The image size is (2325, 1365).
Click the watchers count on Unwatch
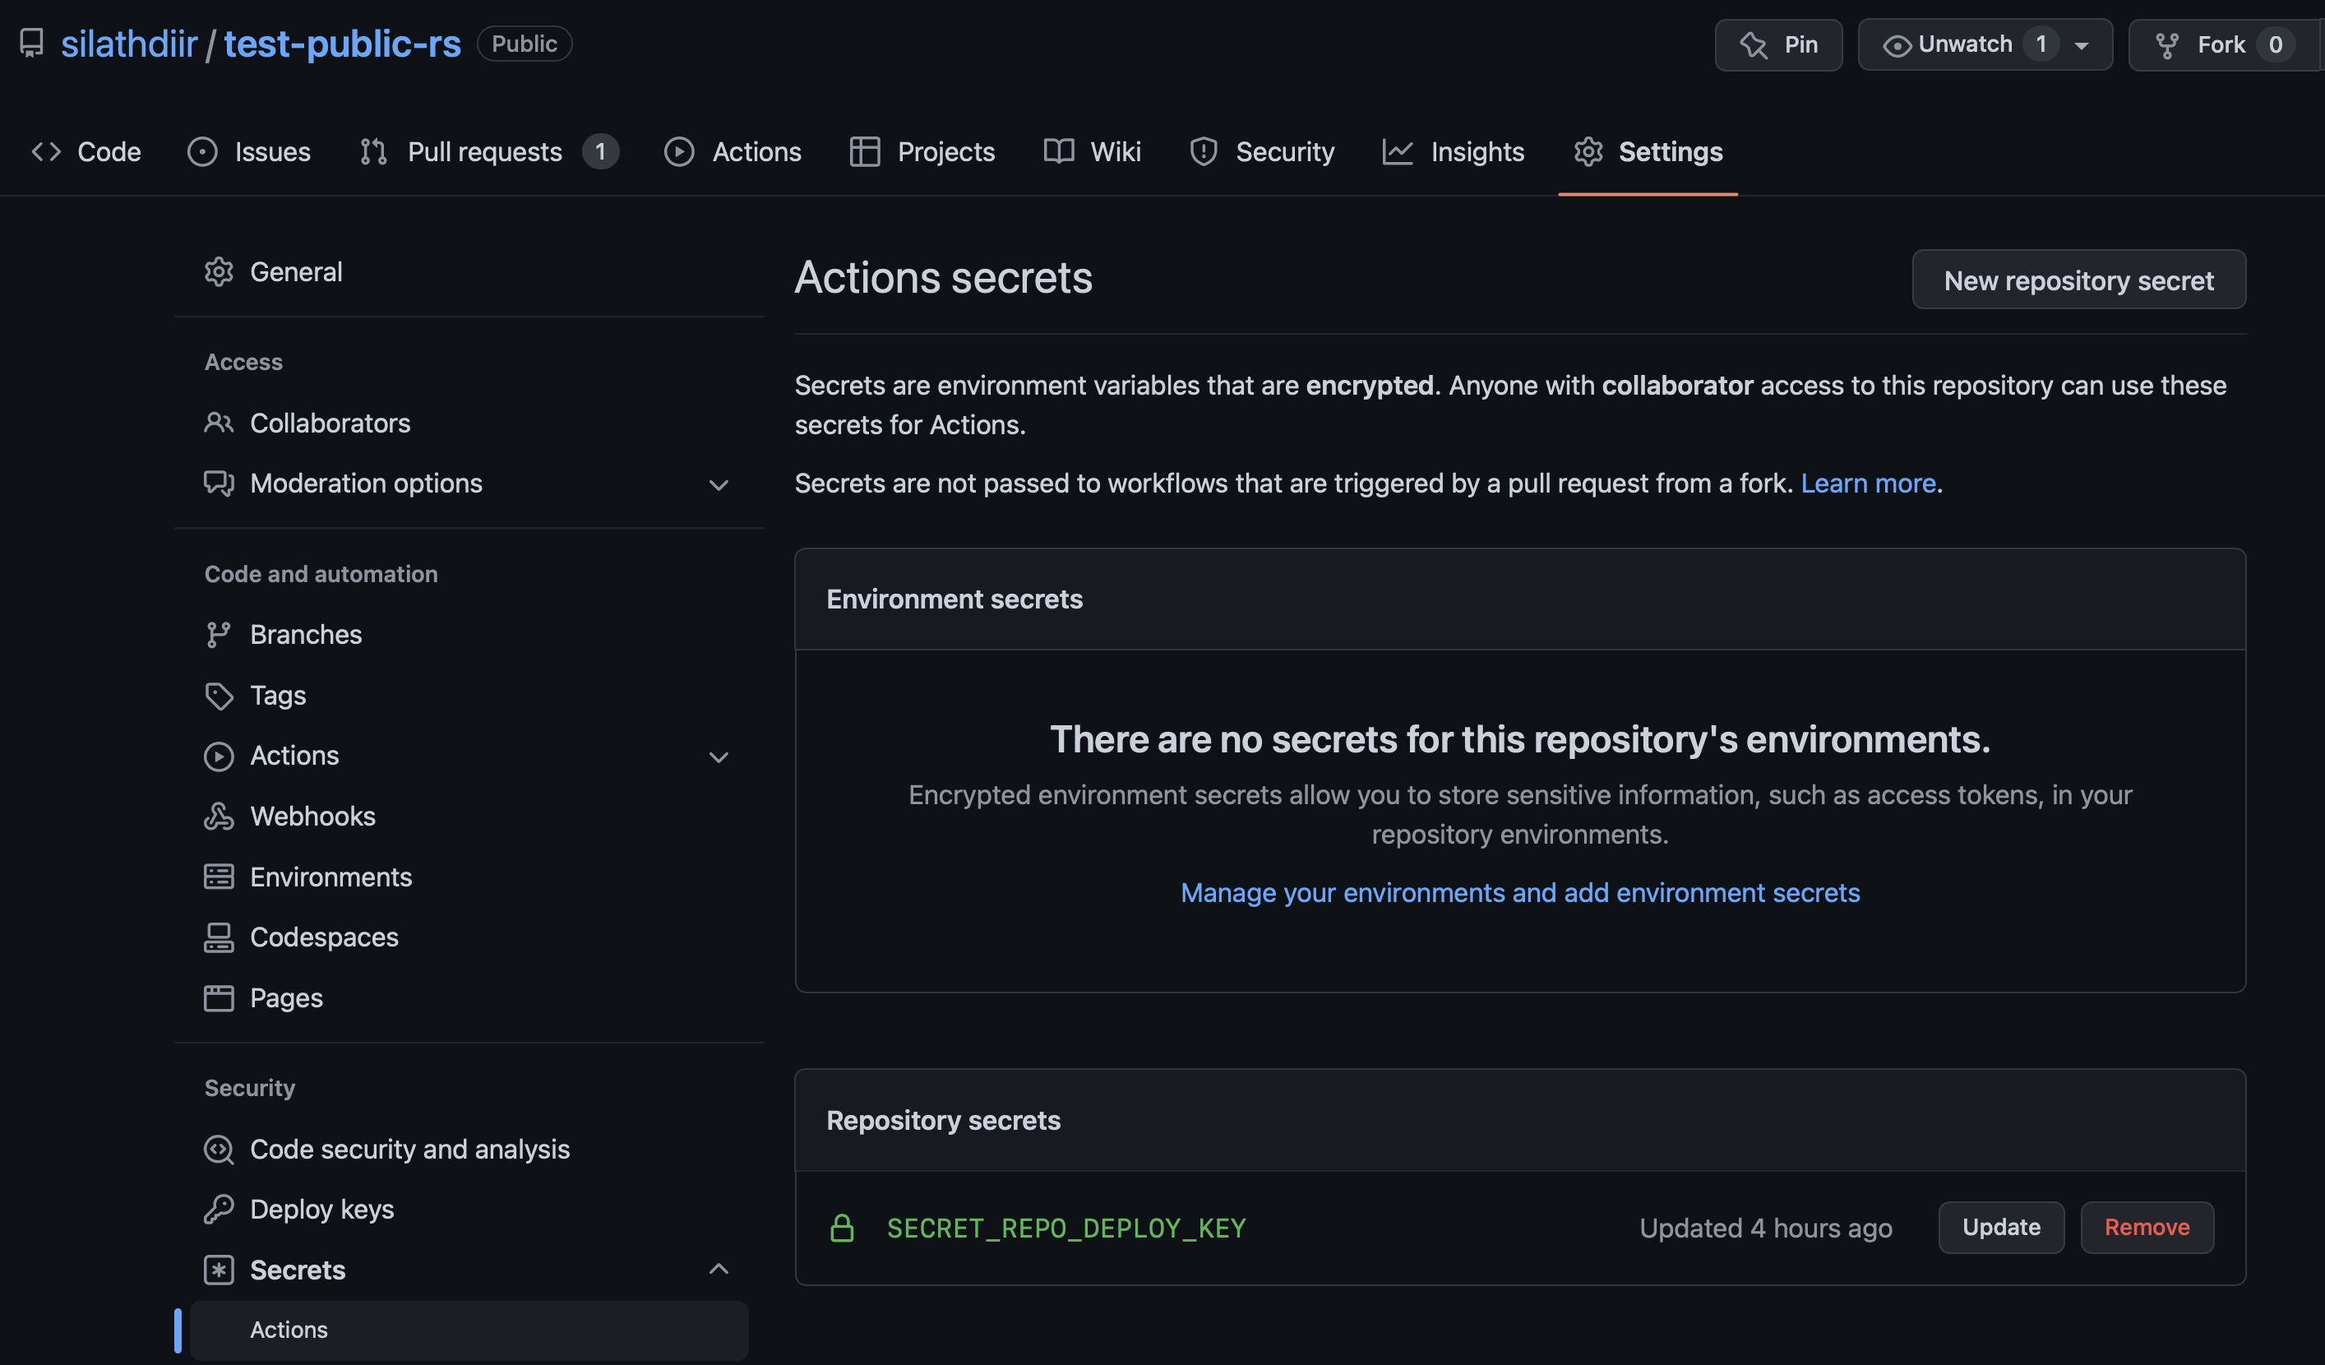pos(2041,44)
